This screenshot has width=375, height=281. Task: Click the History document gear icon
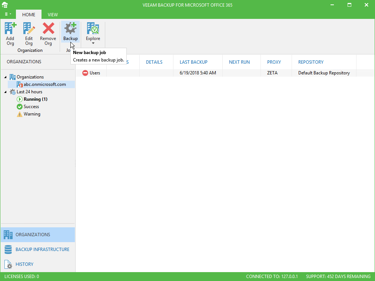point(8,264)
